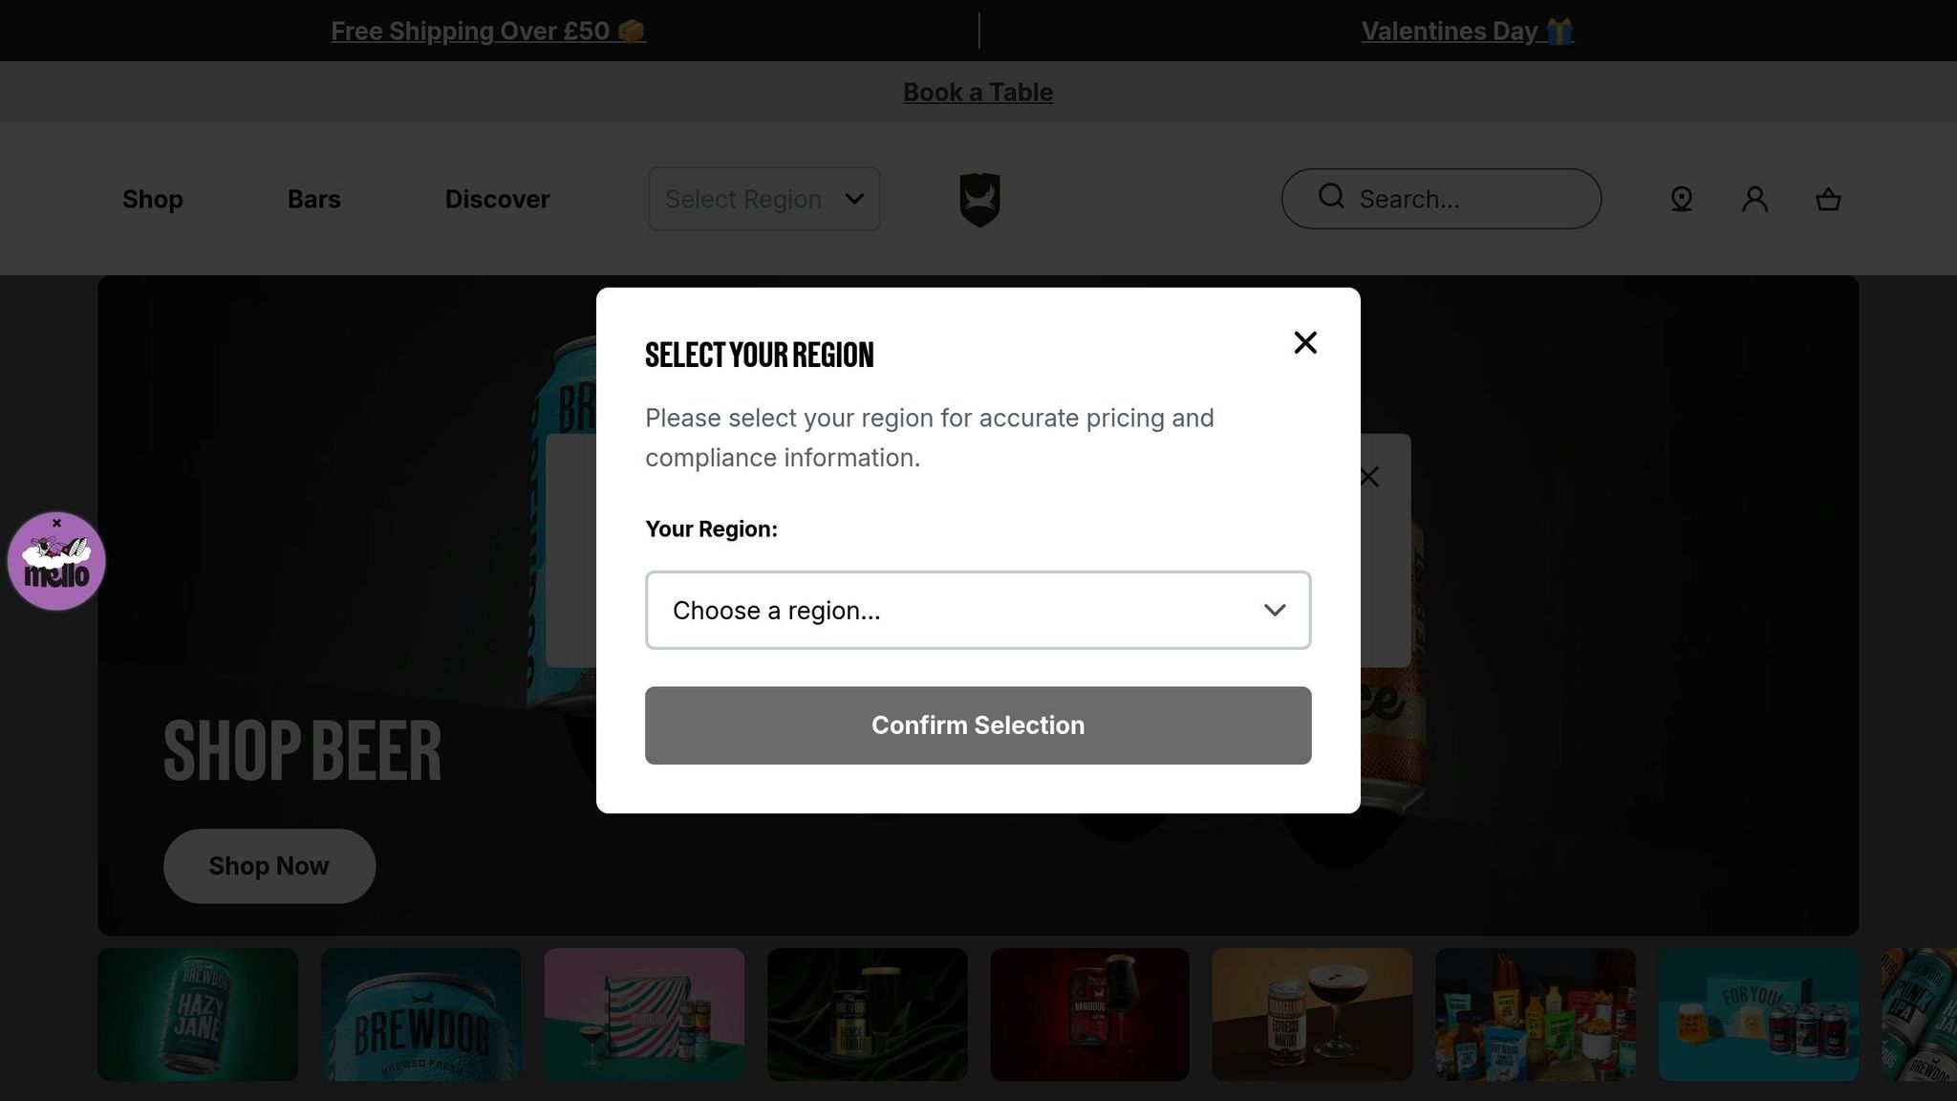Open the Valentines Day link
The width and height of the screenshot is (1957, 1101).
click(x=1467, y=31)
